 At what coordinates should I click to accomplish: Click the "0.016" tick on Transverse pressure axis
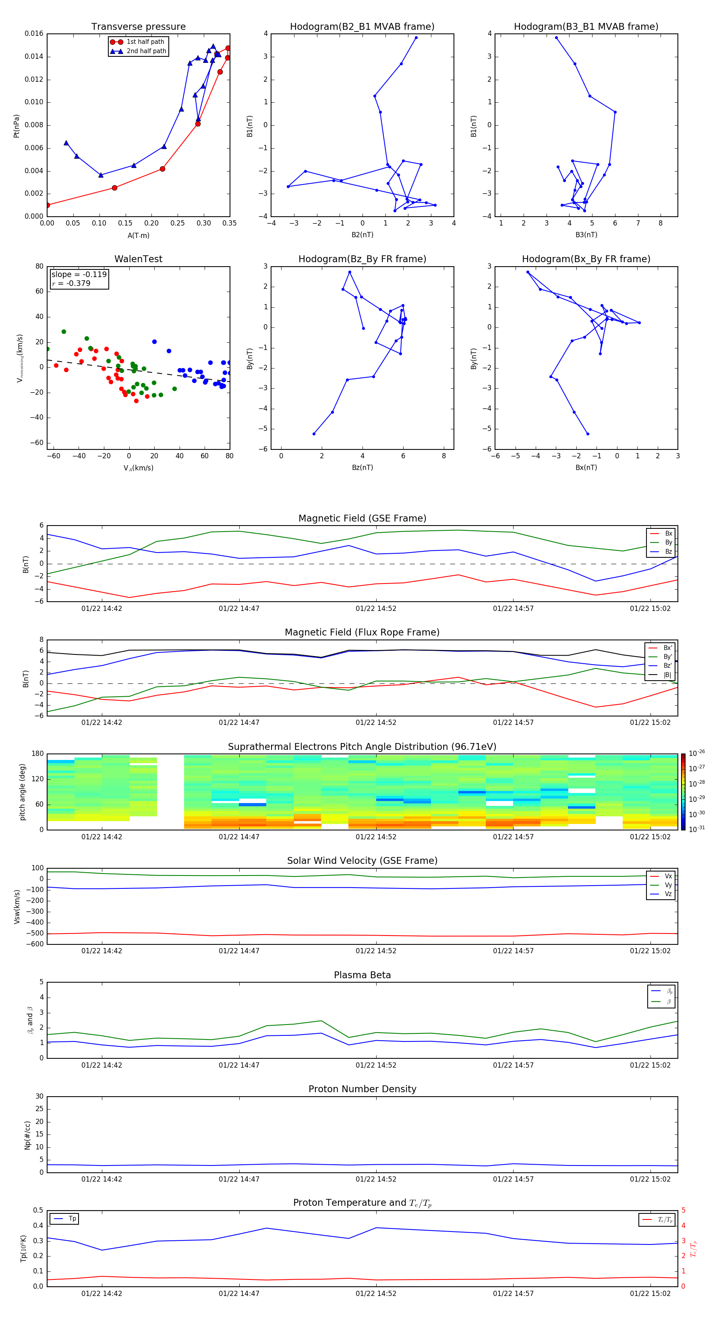click(34, 33)
